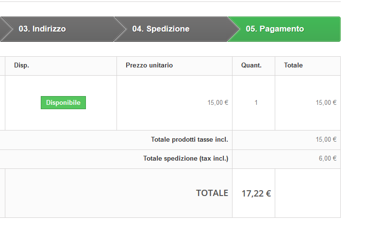Open the 04. Spedizione step

pos(161,29)
